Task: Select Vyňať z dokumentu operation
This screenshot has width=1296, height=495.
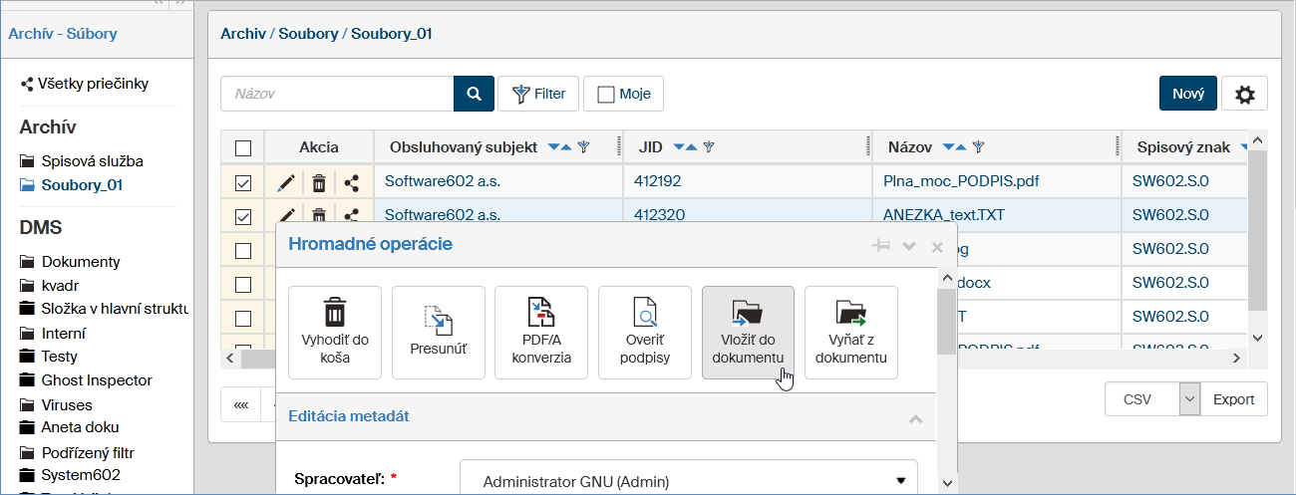Action: (x=850, y=333)
